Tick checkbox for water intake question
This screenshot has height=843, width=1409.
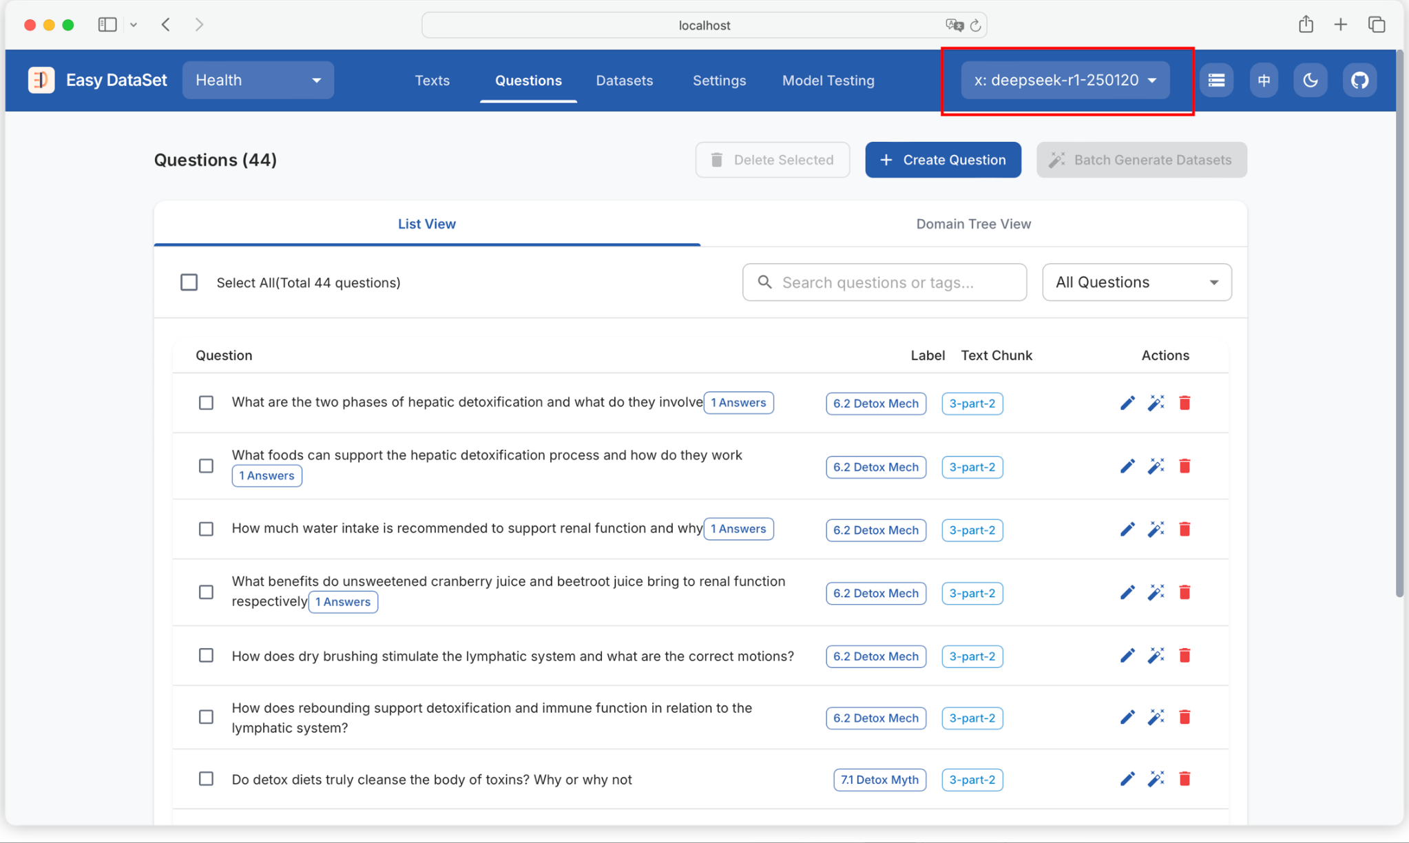coord(206,529)
